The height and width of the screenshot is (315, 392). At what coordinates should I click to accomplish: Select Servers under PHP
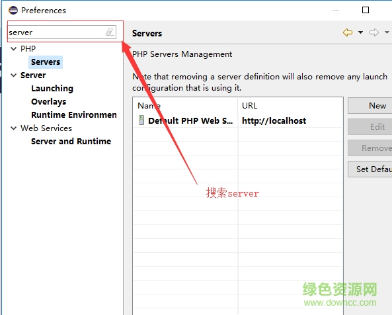(46, 62)
